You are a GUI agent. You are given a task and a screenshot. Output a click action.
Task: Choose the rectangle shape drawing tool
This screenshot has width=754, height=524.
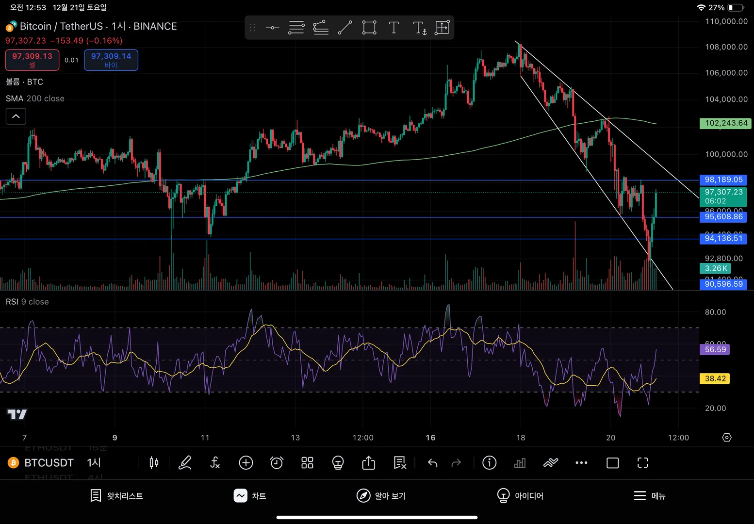369,28
